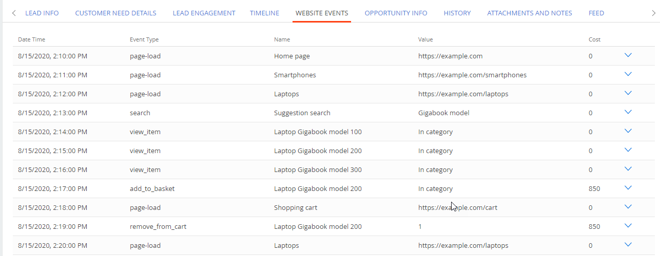The width and height of the screenshot is (660, 256).
Task: Expand the add_to_basket row
Action: [x=628, y=188]
